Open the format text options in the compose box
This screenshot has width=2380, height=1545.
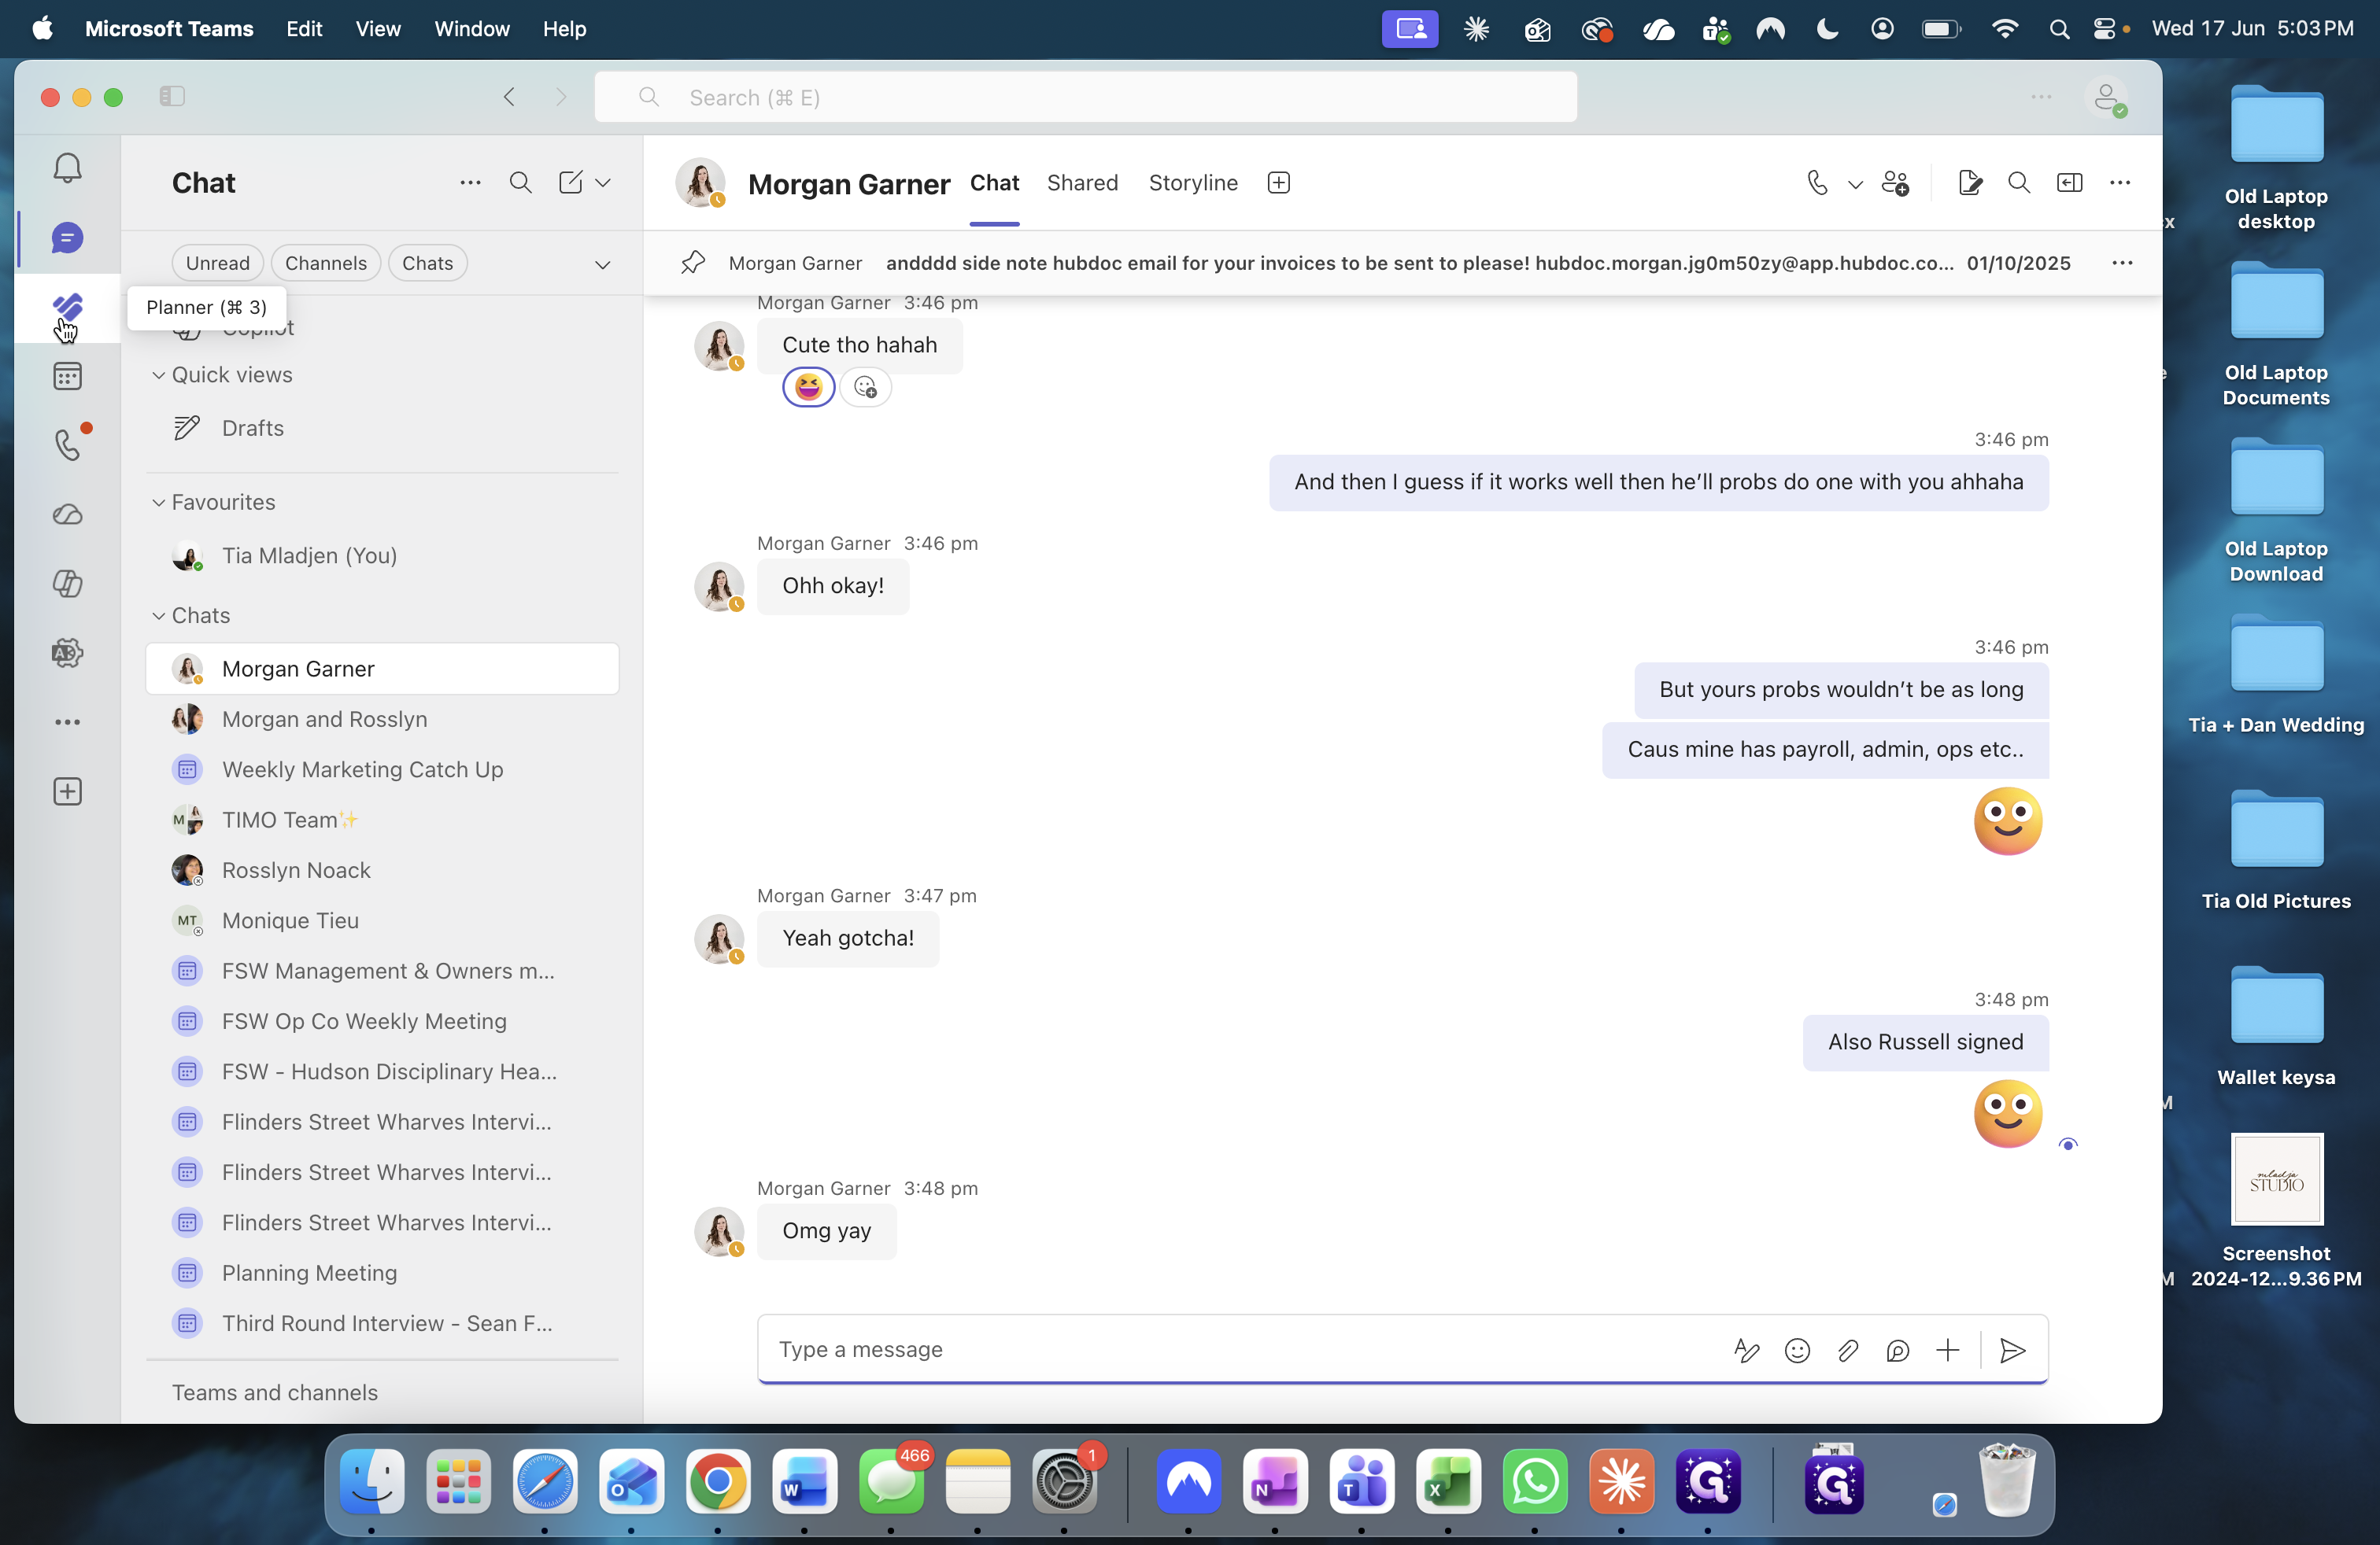tap(1746, 1350)
